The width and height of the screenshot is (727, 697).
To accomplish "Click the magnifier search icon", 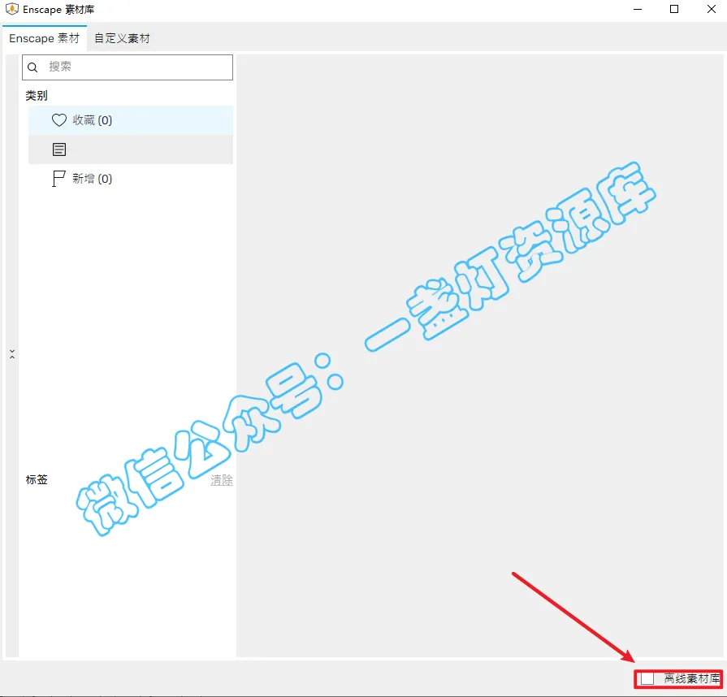I will 32,67.
